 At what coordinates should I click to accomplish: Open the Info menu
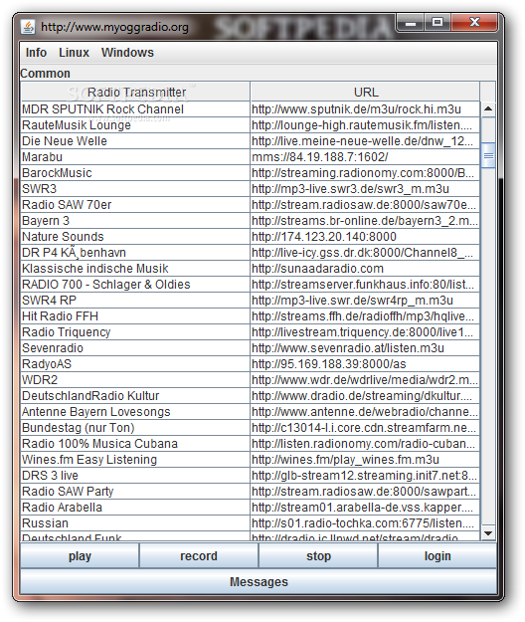tap(36, 53)
